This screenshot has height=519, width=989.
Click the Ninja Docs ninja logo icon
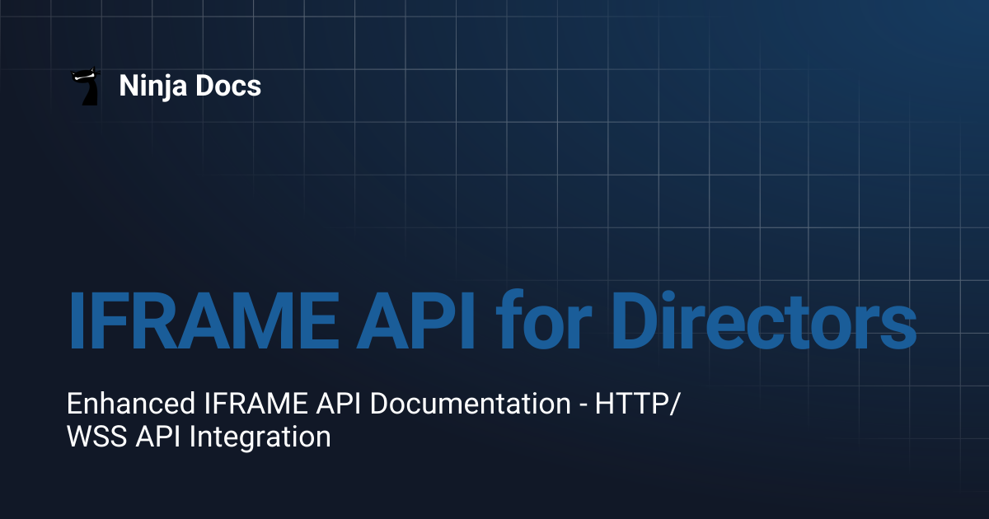click(x=87, y=86)
